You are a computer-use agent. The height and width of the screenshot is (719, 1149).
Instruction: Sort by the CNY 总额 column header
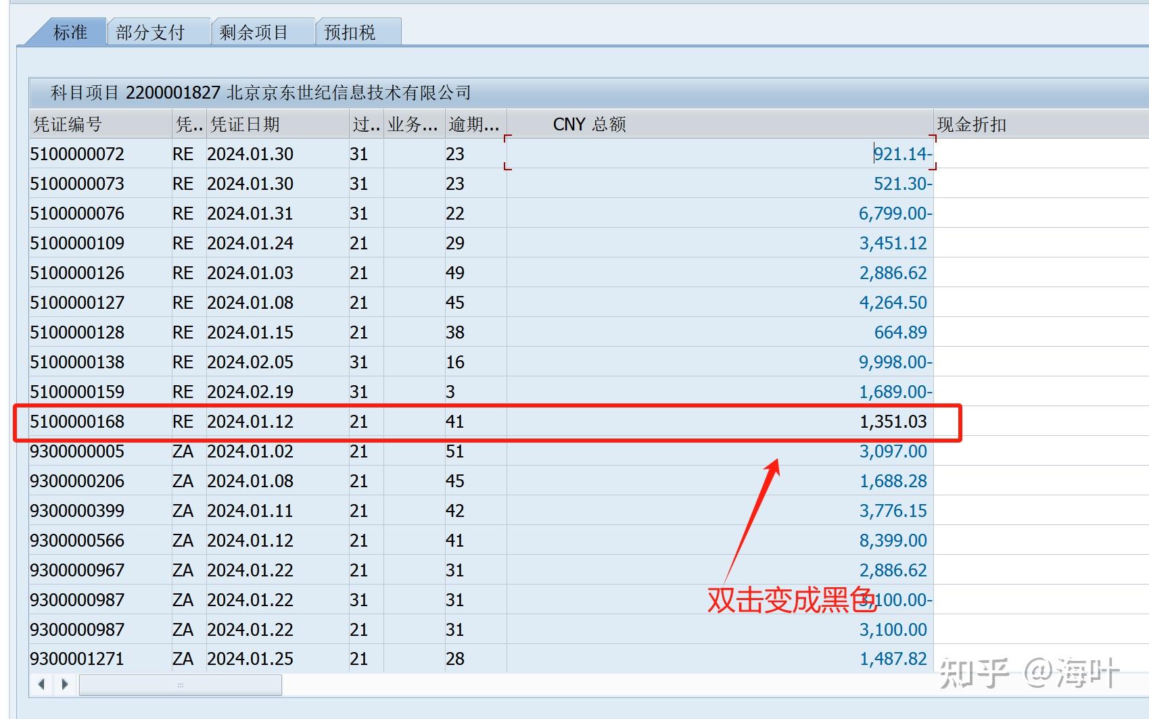point(590,124)
